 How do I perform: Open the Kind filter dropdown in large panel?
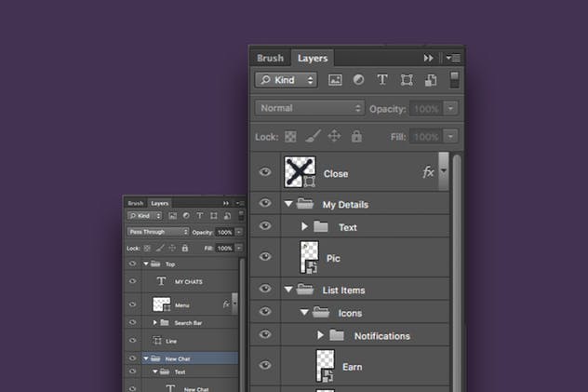(x=286, y=81)
